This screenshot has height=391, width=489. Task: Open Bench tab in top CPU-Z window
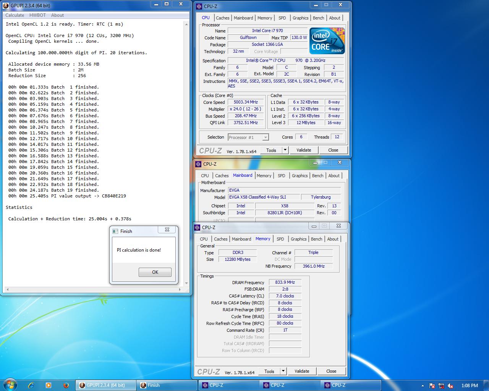[318, 18]
